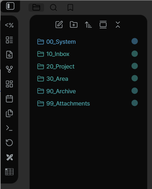Open the canvas dashboard icon
152x189 pixels.
tap(9, 84)
